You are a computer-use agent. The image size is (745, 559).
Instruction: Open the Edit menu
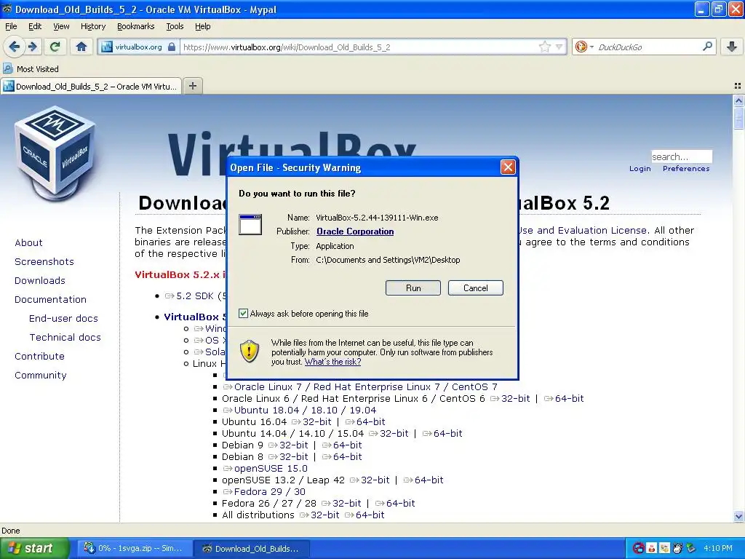[35, 26]
